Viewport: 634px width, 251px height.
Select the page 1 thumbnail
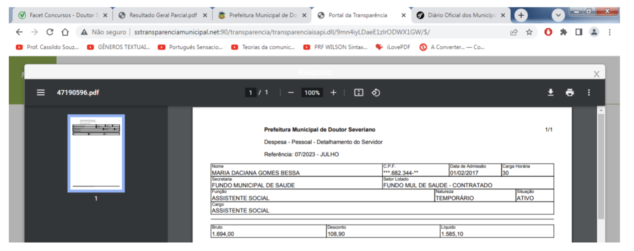tap(96, 153)
